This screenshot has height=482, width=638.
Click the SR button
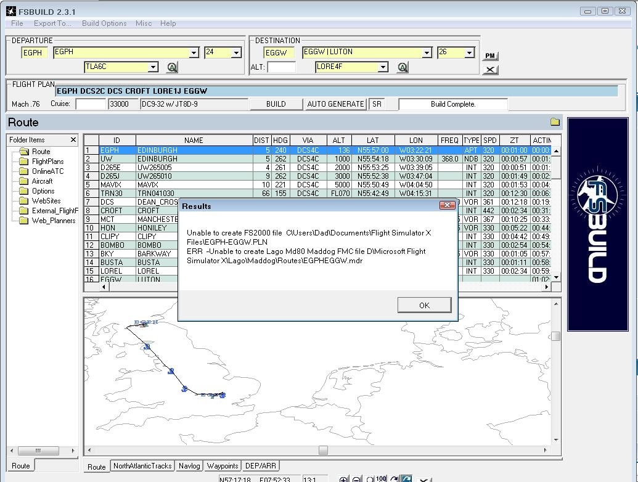click(x=377, y=104)
